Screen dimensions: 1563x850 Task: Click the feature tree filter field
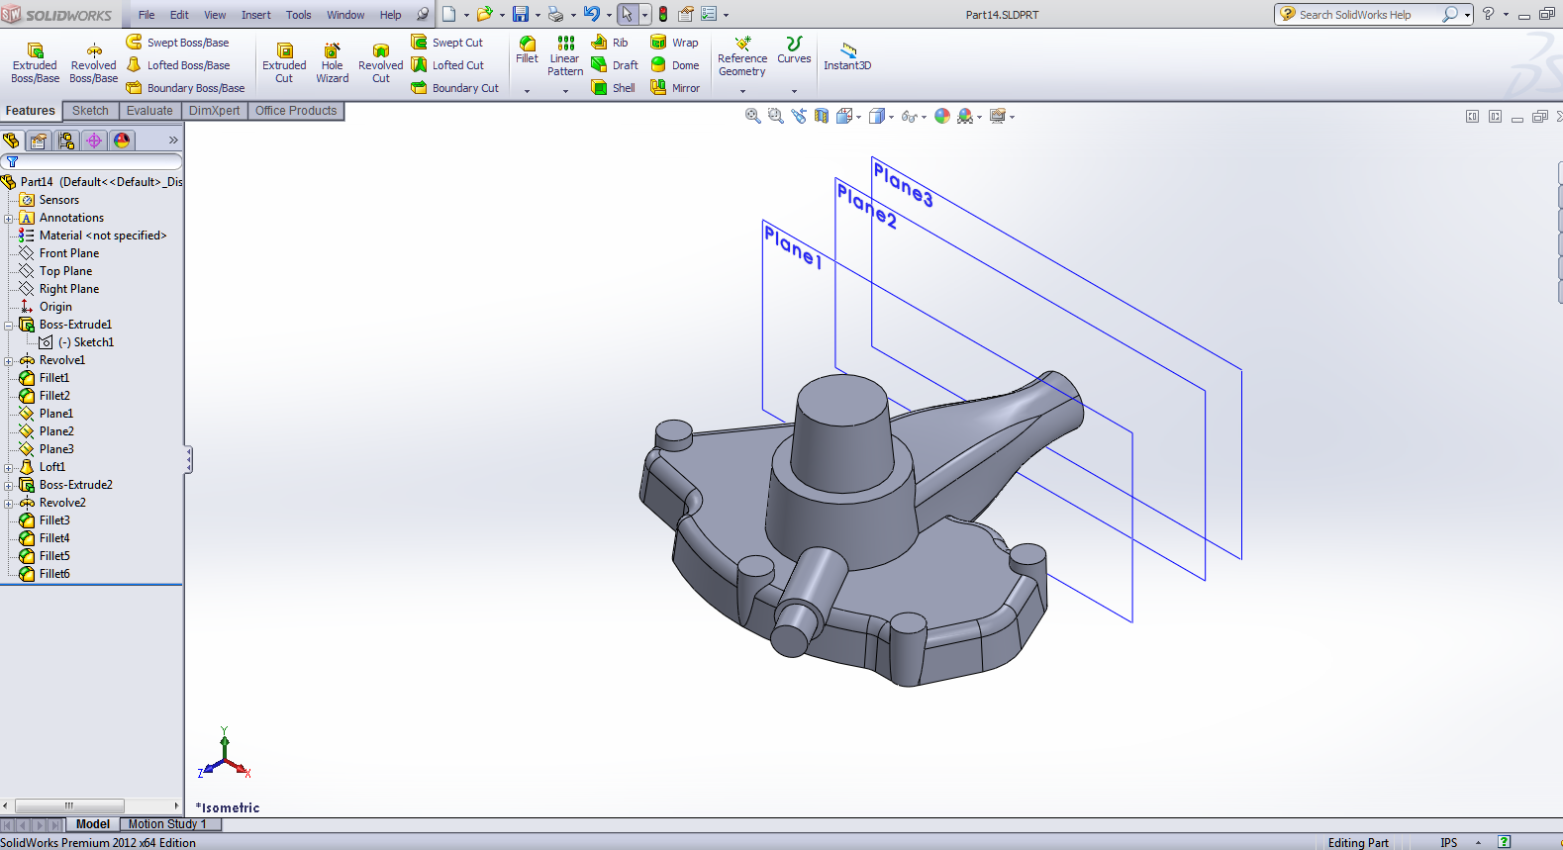point(91,161)
